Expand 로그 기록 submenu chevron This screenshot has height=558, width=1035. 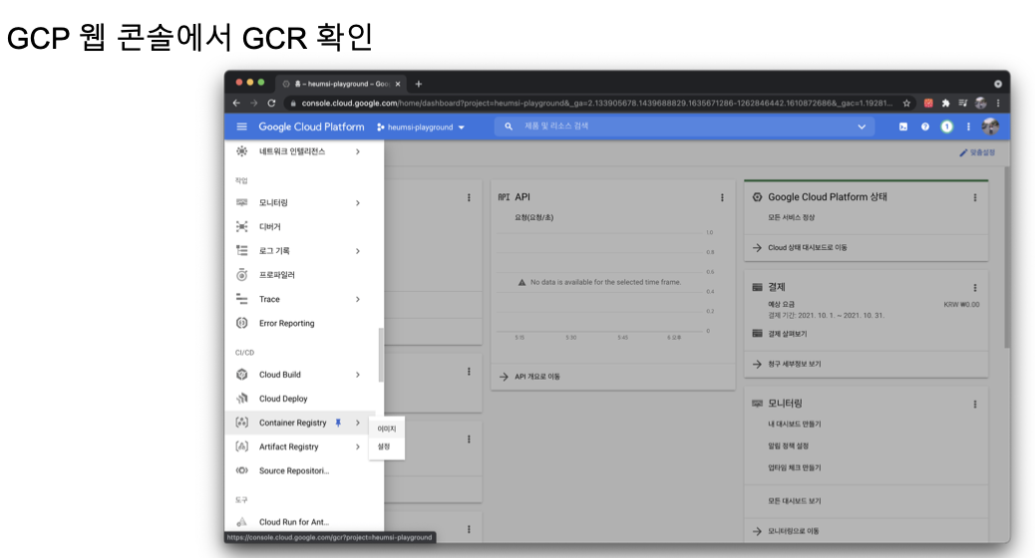pos(358,251)
